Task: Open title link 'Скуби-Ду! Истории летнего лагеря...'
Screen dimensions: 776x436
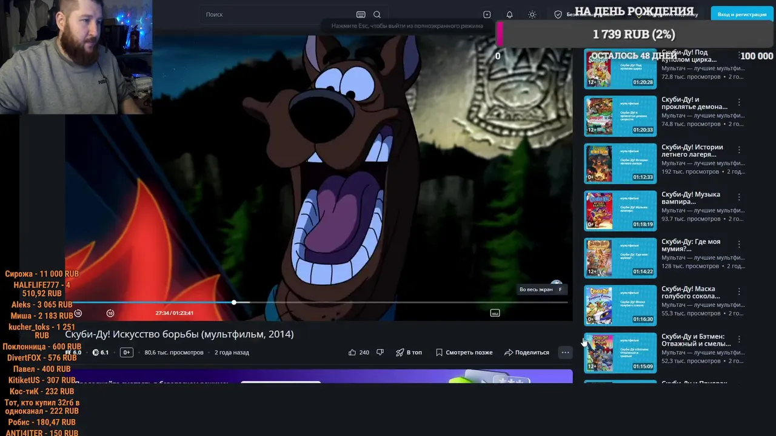Action: pos(692,150)
